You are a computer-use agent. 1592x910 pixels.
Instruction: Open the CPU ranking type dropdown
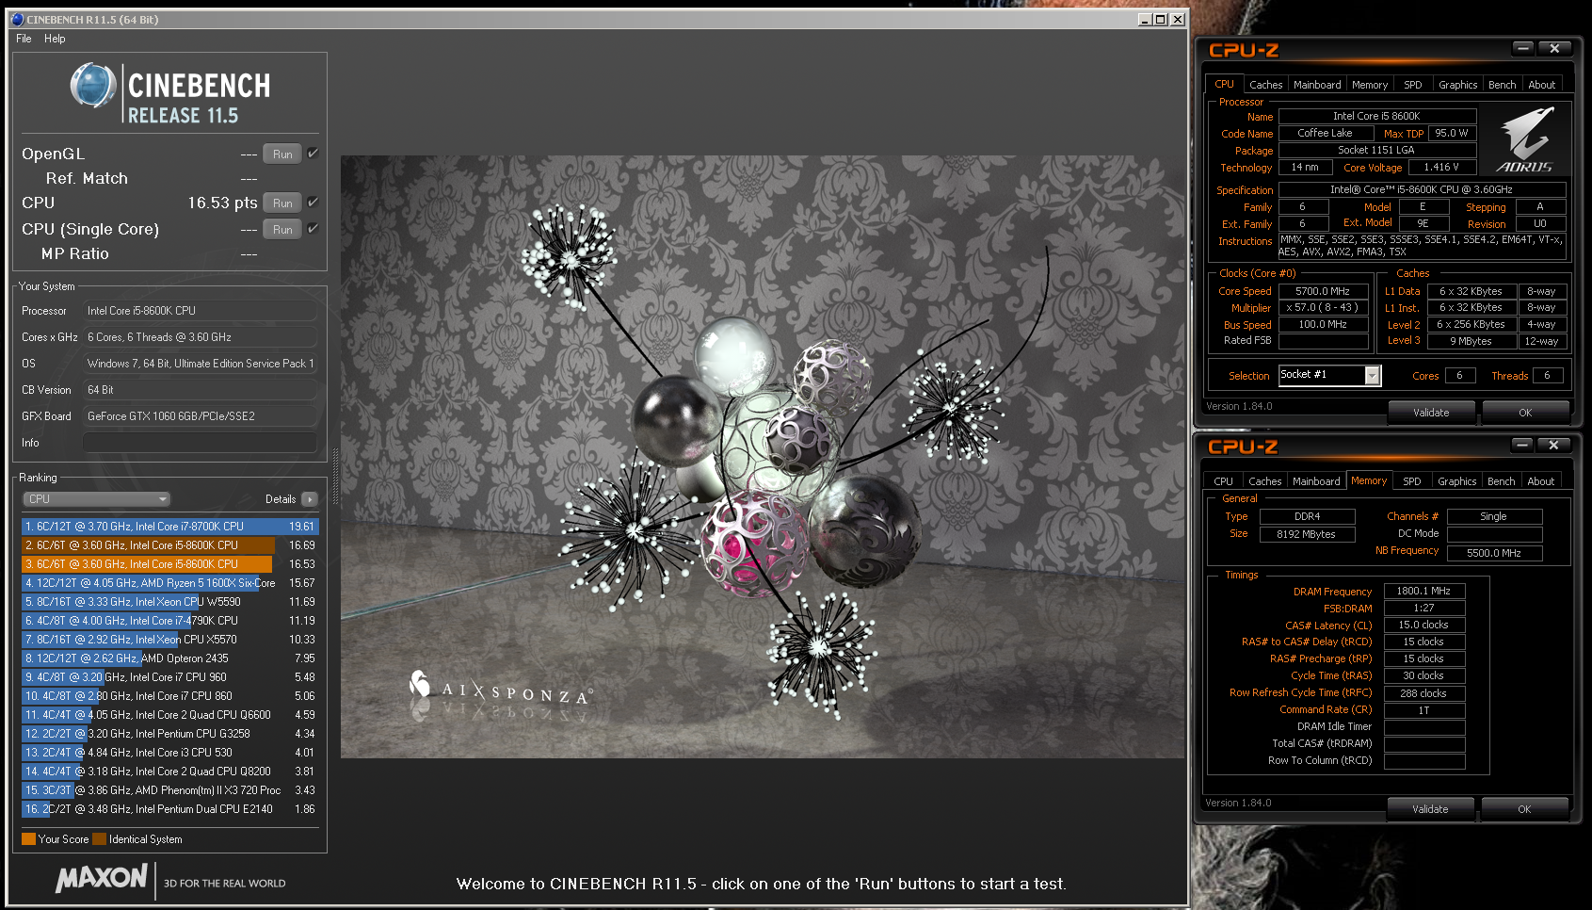point(96,499)
